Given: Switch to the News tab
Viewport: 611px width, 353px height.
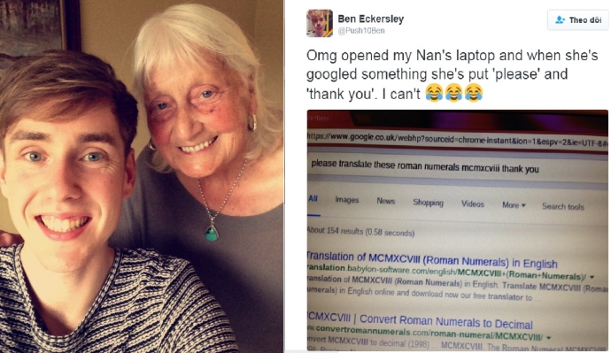Looking at the screenshot, I should (386, 201).
